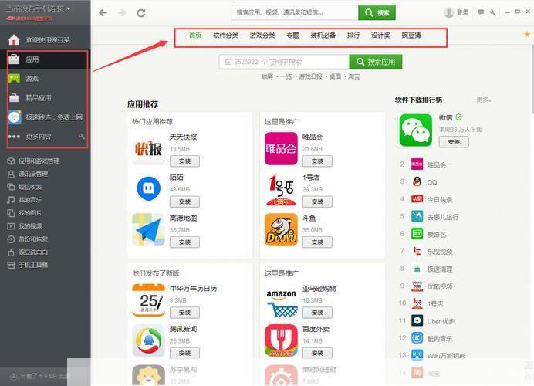Click the 锁屏 suggested search keyword

pyautogui.click(x=267, y=76)
